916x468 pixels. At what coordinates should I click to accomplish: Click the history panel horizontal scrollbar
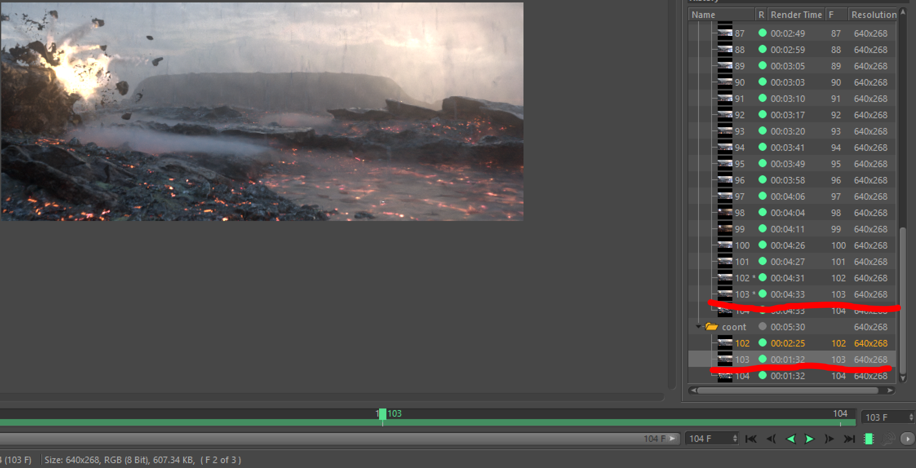pos(787,391)
